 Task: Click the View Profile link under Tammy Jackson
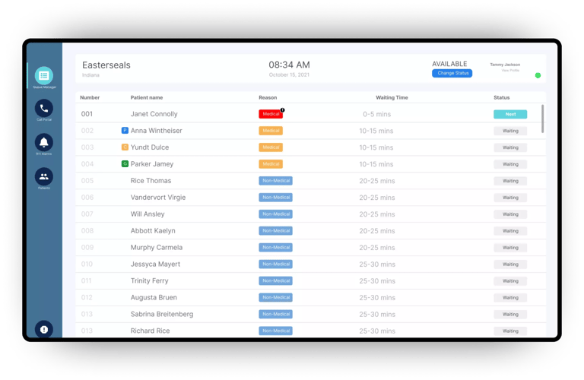pos(510,71)
